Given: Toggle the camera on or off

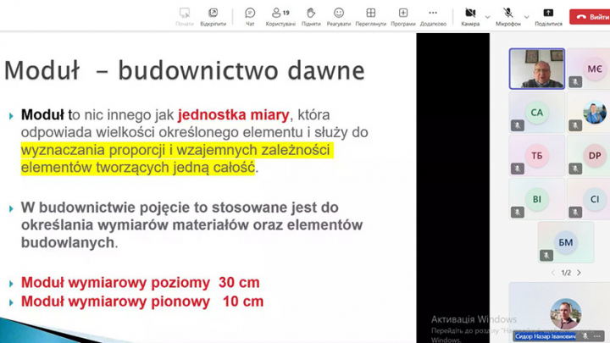Looking at the screenshot, I should click(470, 15).
